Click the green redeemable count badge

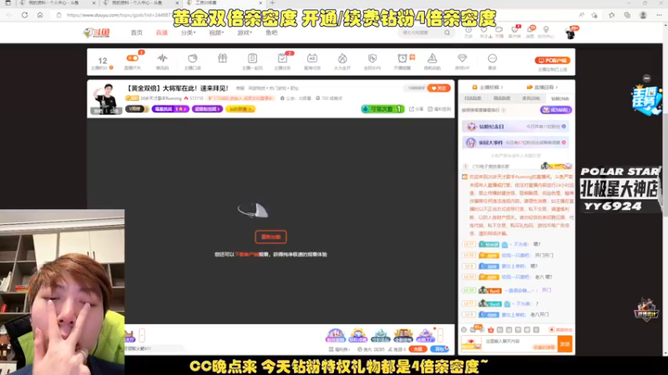[382, 109]
